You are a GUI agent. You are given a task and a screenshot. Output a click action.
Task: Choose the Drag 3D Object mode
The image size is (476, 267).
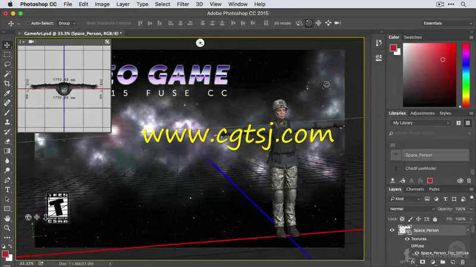click(x=318, y=23)
